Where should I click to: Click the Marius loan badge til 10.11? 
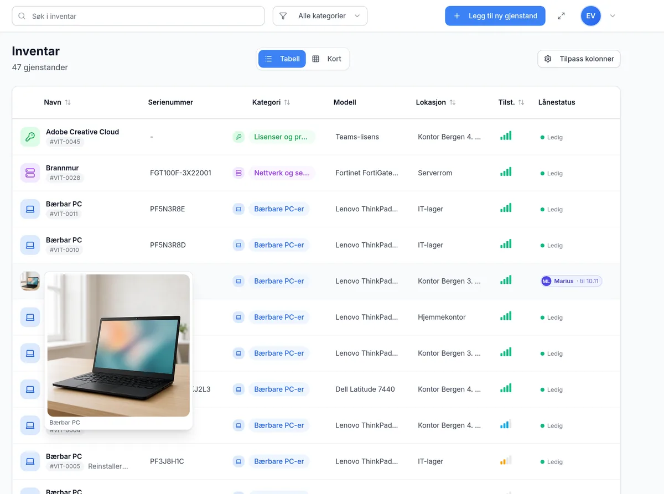[x=571, y=281]
